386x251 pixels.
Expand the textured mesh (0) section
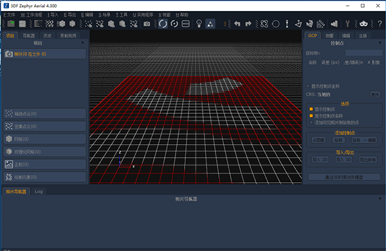[45, 152]
